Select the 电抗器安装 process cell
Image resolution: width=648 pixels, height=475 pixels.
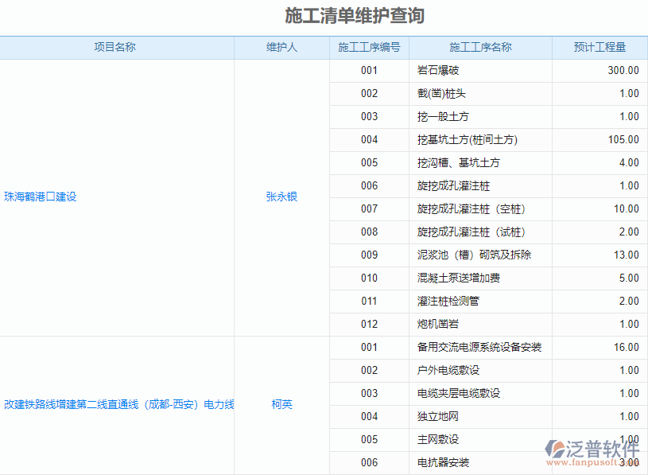click(442, 462)
